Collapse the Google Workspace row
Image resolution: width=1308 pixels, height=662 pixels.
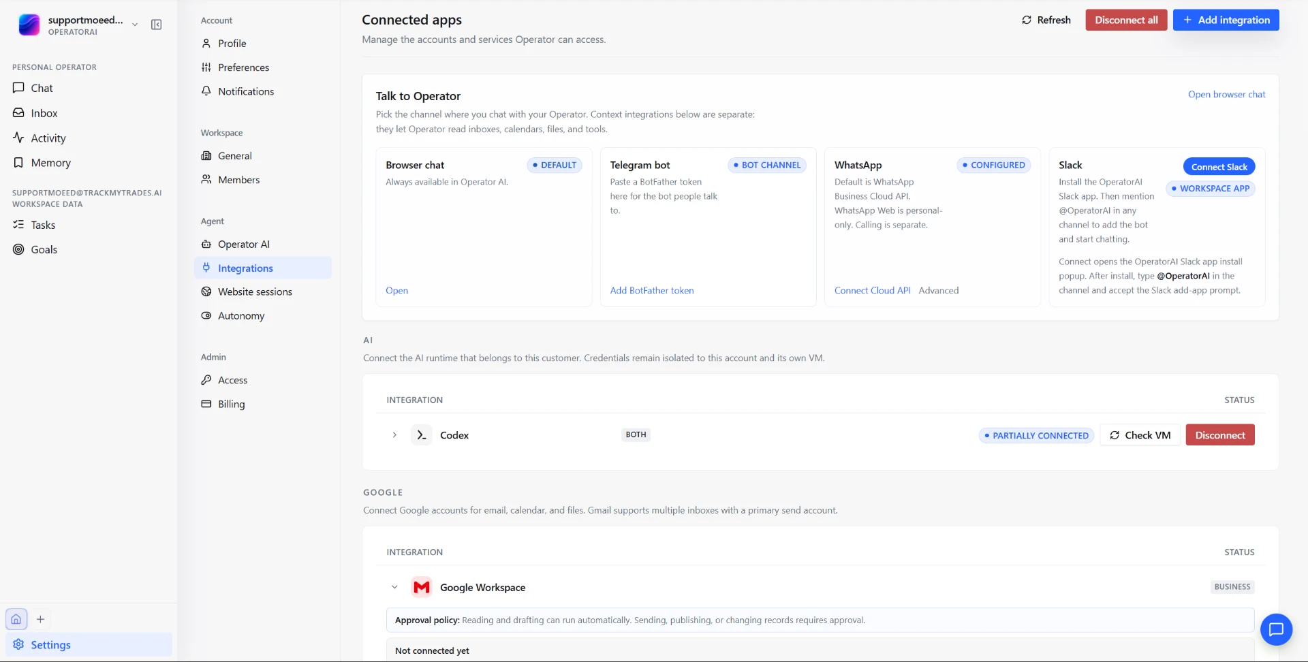pyautogui.click(x=394, y=587)
